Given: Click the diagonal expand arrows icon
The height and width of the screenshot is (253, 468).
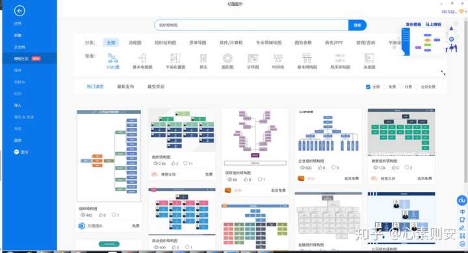Looking at the screenshot, I should coord(443,73).
